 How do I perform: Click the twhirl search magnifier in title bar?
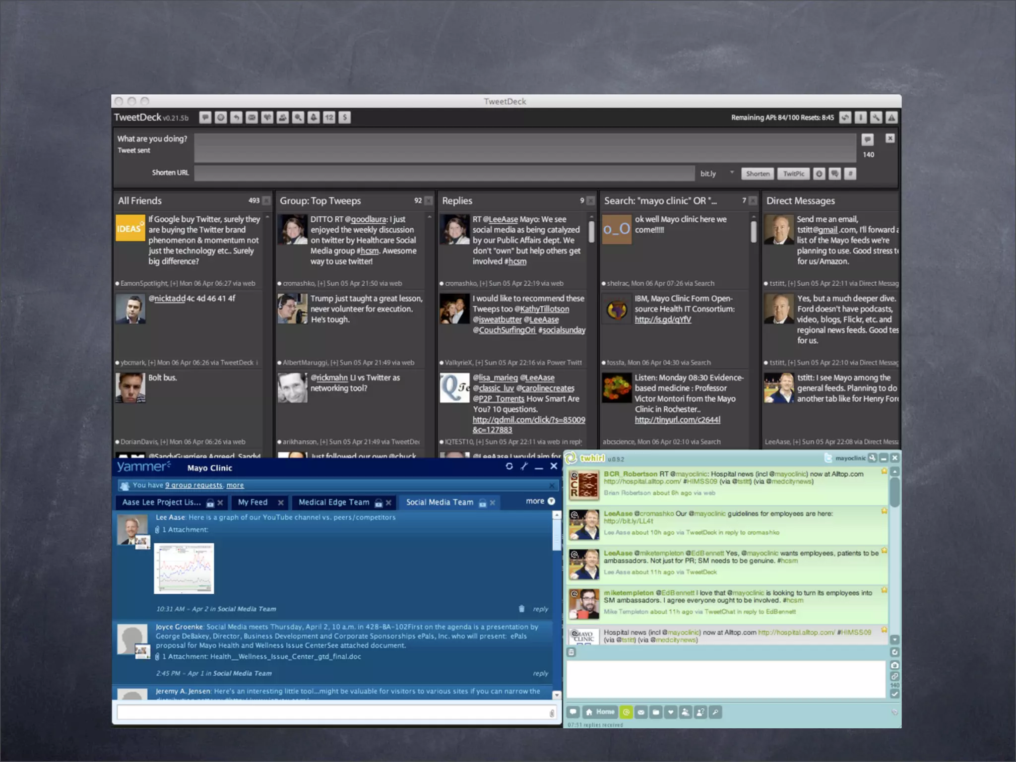tap(872, 458)
